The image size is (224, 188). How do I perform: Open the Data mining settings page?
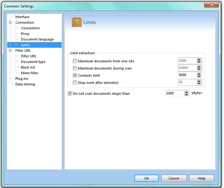coord(25,84)
